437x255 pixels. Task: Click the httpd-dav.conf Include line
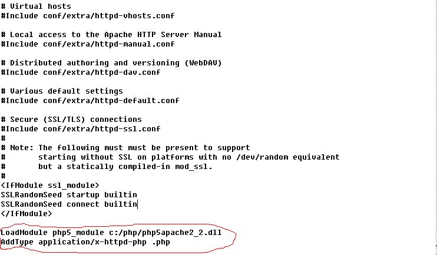(81, 72)
